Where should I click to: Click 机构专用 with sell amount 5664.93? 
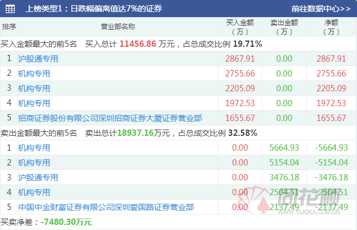34,147
